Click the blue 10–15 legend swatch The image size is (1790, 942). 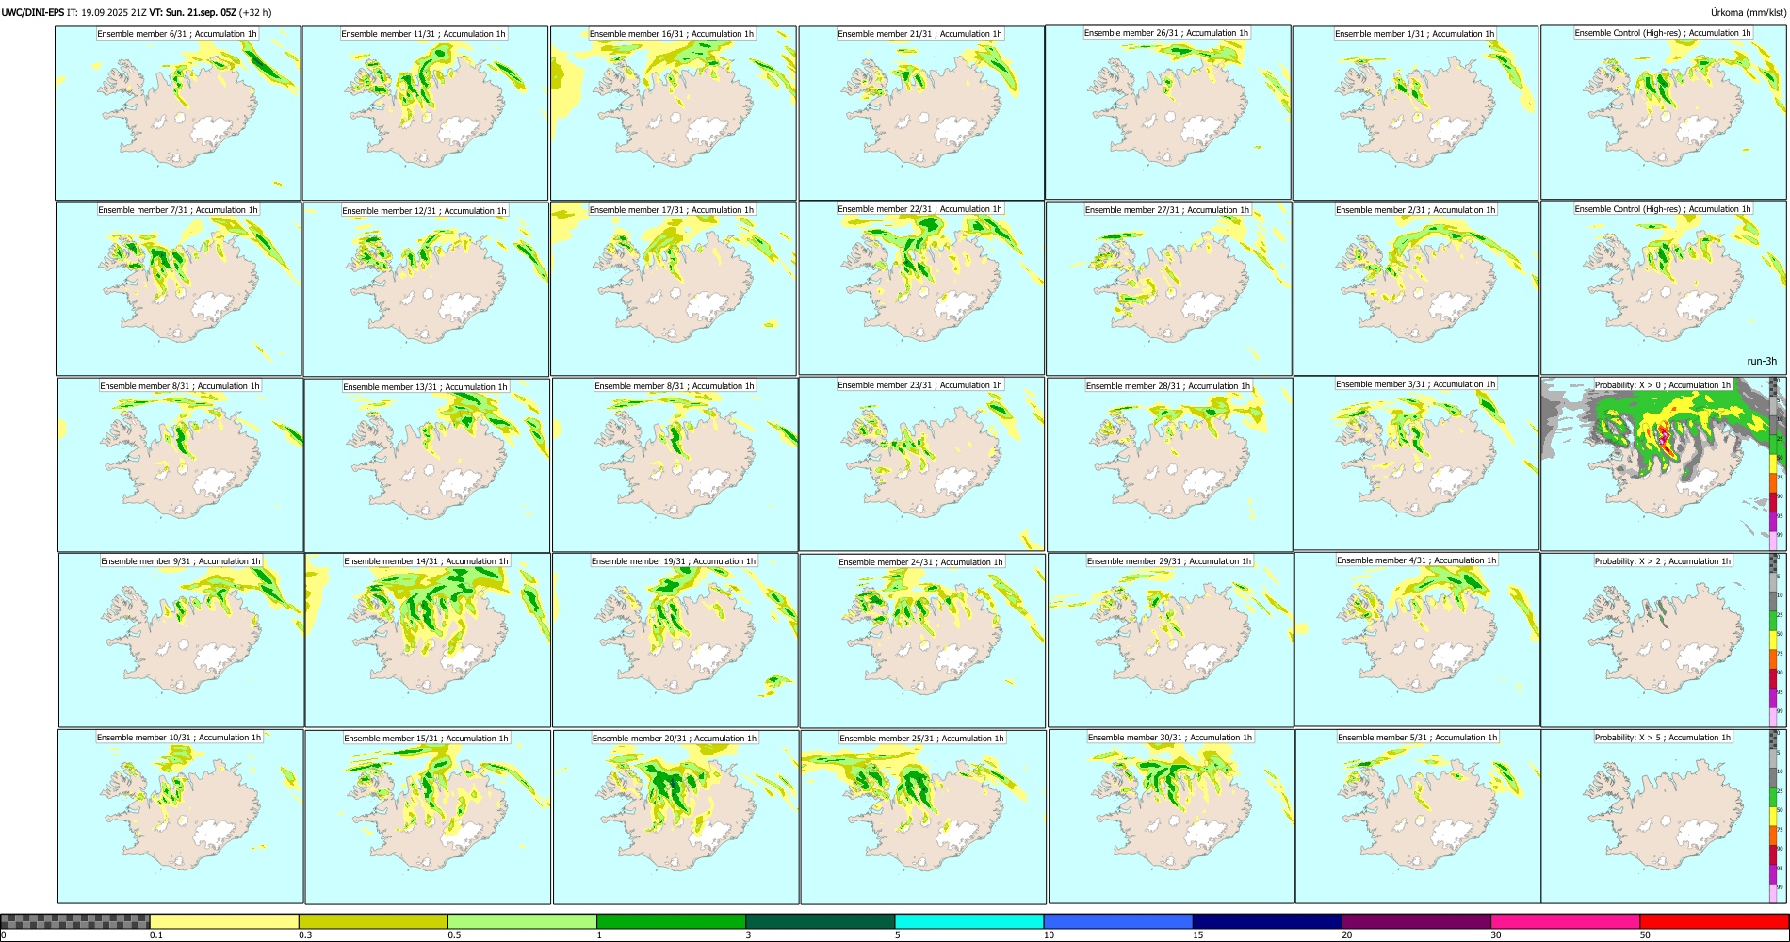[x=1118, y=921]
